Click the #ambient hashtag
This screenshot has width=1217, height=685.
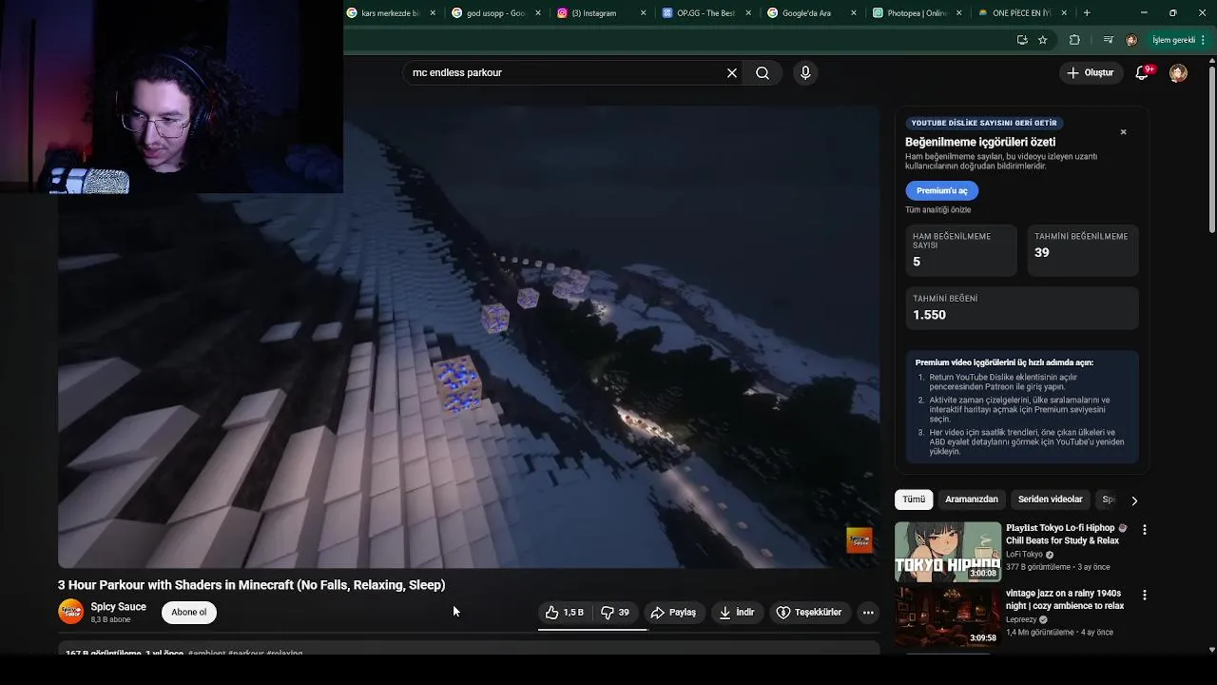pyautogui.click(x=207, y=653)
